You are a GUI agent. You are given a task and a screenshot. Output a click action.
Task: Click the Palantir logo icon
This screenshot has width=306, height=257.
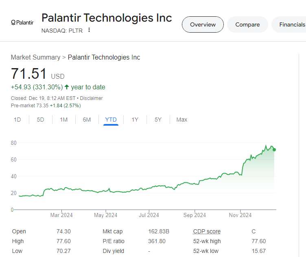tap(22, 22)
